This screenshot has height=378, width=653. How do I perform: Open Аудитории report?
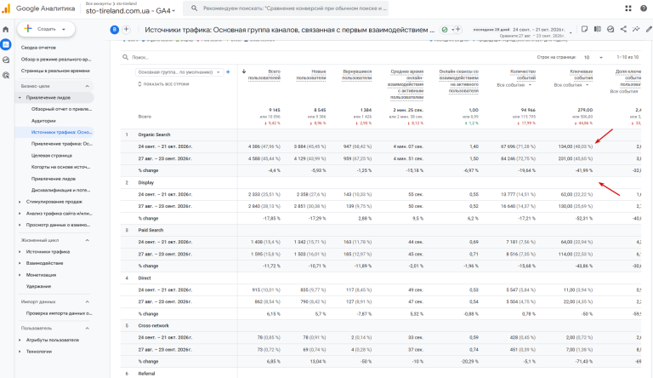coord(43,121)
